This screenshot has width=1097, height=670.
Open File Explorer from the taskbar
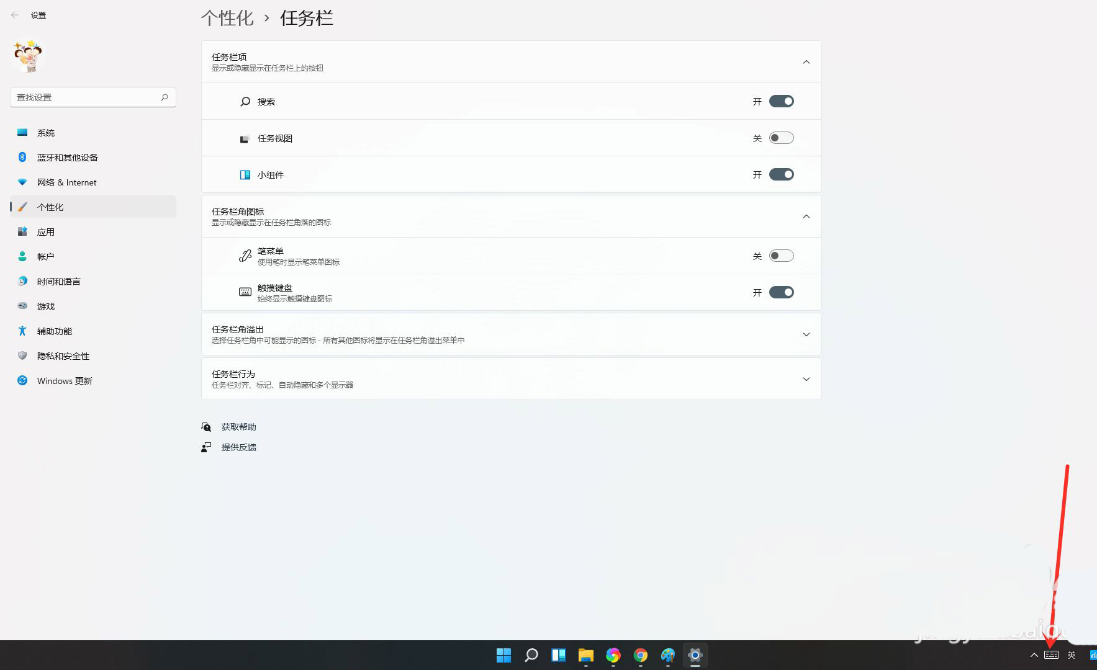pos(585,655)
